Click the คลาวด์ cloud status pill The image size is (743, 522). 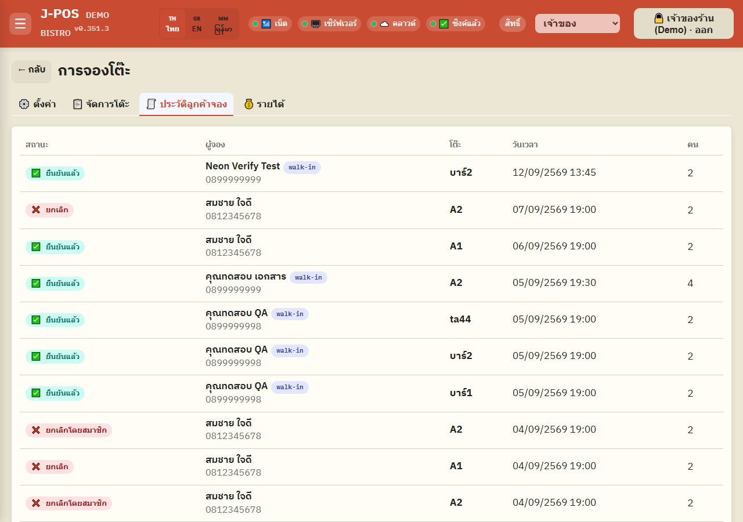pyautogui.click(x=394, y=24)
